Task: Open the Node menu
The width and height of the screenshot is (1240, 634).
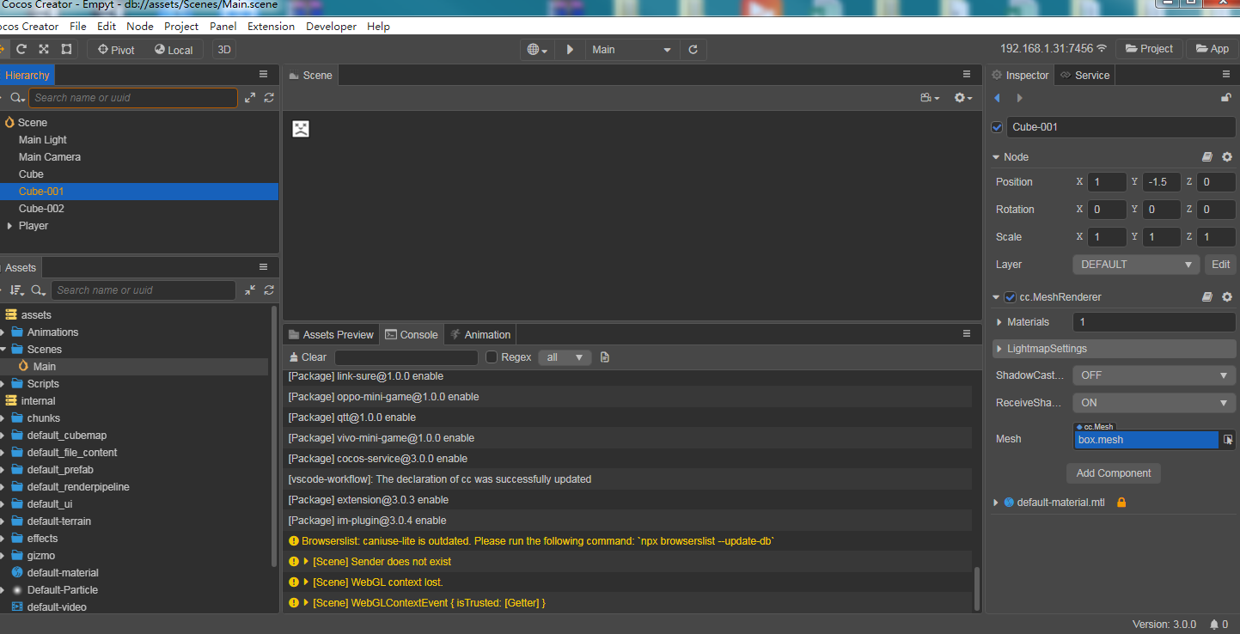Action: click(140, 27)
